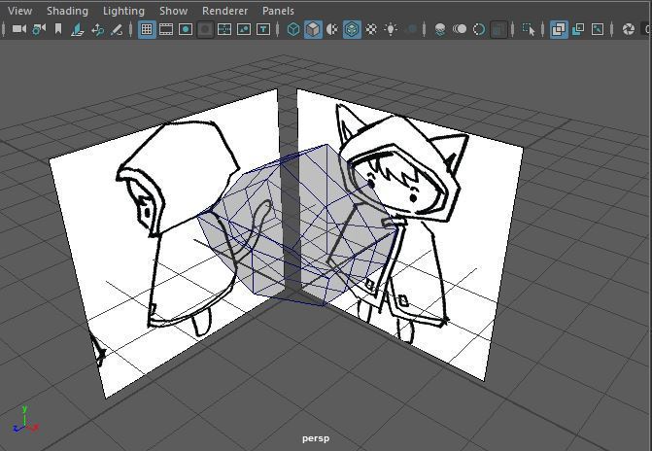Click the XYZ view axis indicator
Screen dimensions: 652x451
coord(25,420)
